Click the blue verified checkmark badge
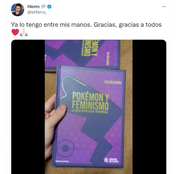 pyautogui.click(x=49, y=7)
